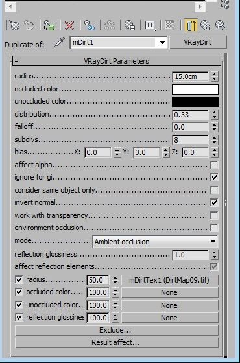Image resolution: width=240 pixels, height=363 pixels.
Task: Open Exclude list button
Action: 117,330
